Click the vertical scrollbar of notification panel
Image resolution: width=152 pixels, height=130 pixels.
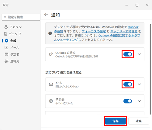coord(150,69)
